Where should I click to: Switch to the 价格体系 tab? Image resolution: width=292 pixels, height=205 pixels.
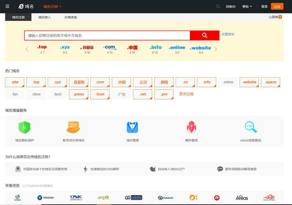70,17
